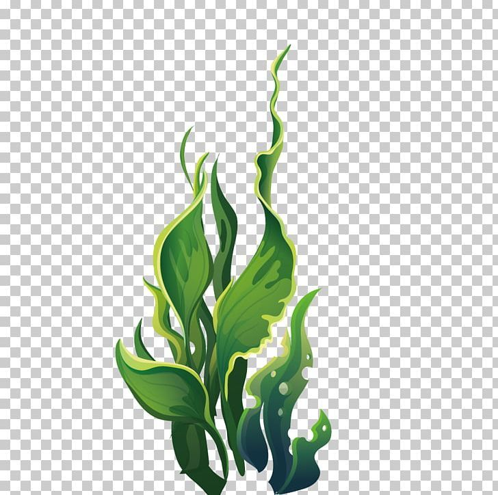Click the broad left leaf with yellow edge
The width and height of the screenshot is (498, 495).
181,260
